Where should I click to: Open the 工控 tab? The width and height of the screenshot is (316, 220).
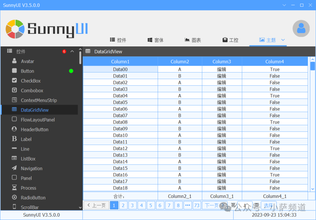230,40
